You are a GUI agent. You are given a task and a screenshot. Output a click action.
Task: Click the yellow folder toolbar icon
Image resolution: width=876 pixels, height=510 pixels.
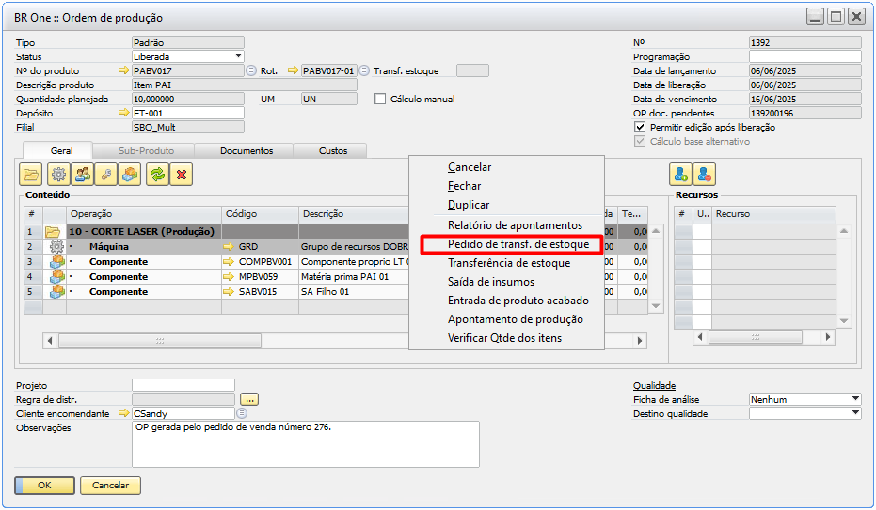click(x=31, y=174)
